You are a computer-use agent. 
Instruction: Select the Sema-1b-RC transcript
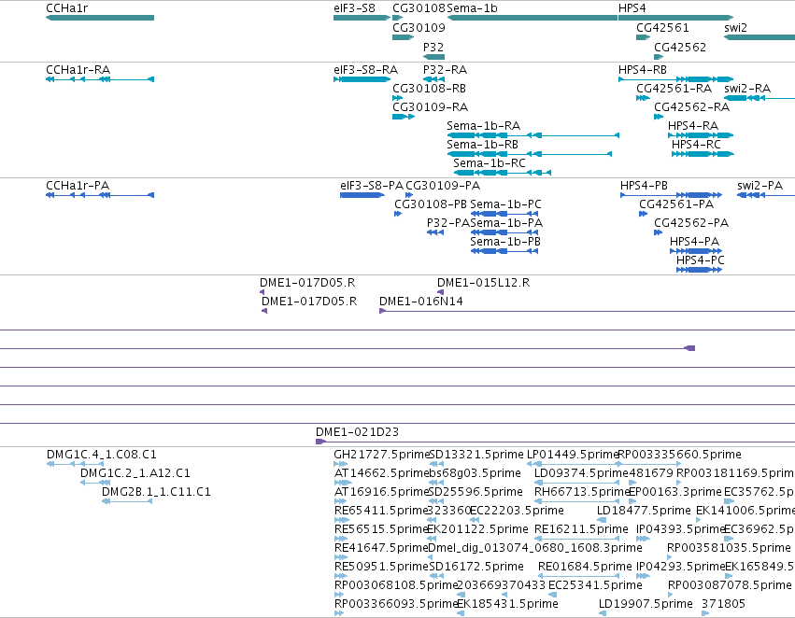[x=502, y=173]
